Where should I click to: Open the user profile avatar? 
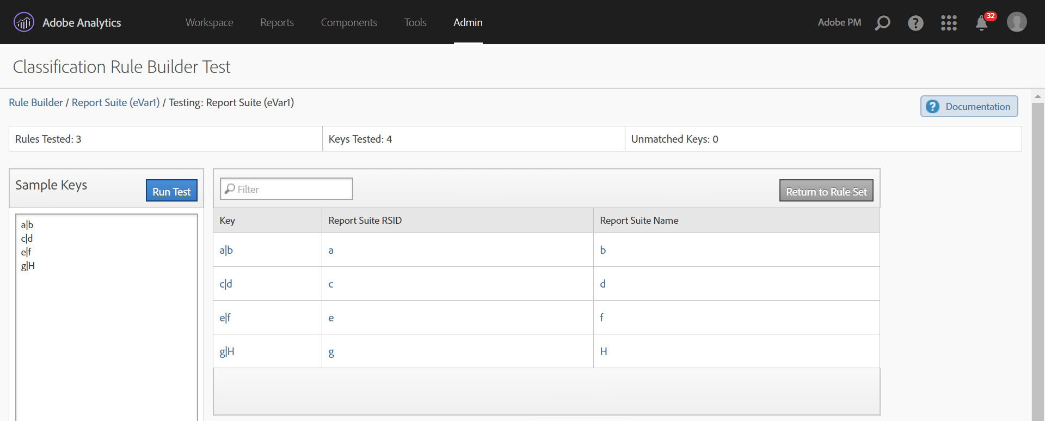(1016, 22)
